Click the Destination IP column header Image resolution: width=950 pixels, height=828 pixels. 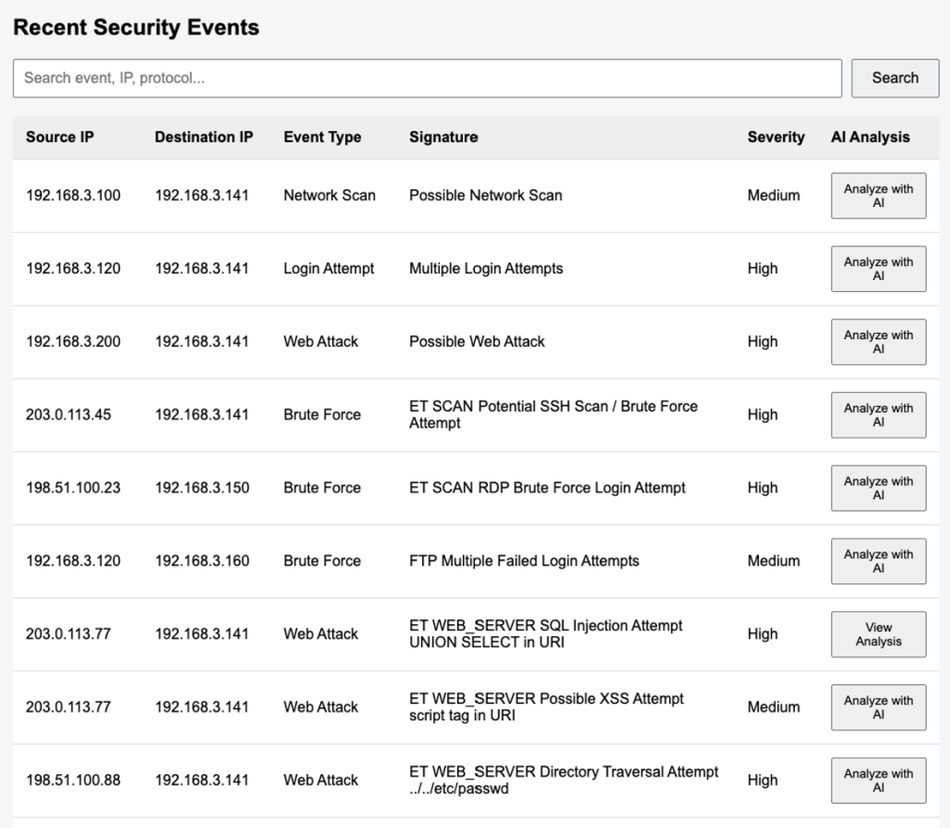tap(203, 137)
